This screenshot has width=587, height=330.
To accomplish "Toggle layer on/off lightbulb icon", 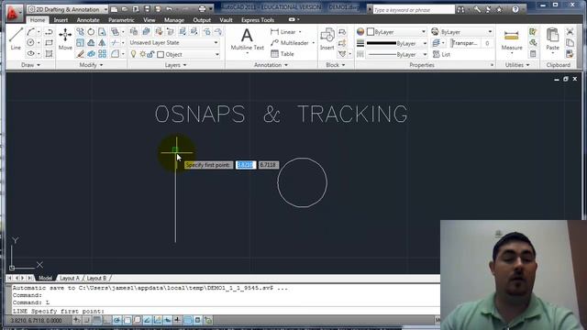I will [x=133, y=54].
